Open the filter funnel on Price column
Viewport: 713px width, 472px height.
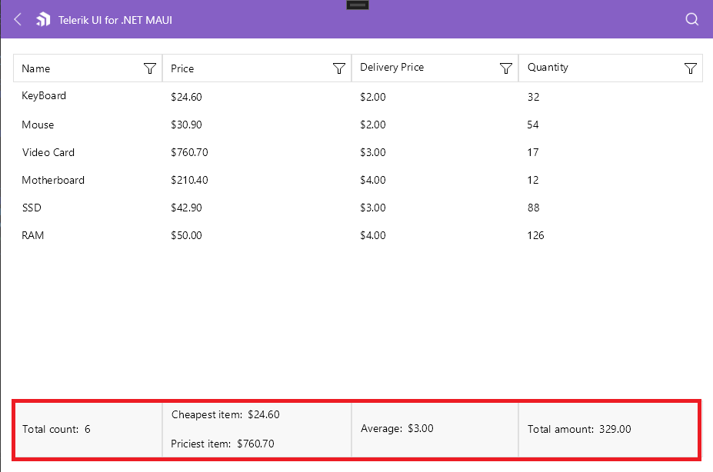coord(338,68)
